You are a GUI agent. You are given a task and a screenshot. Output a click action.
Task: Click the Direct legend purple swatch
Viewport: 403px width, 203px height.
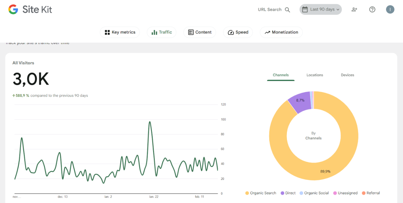282,193
